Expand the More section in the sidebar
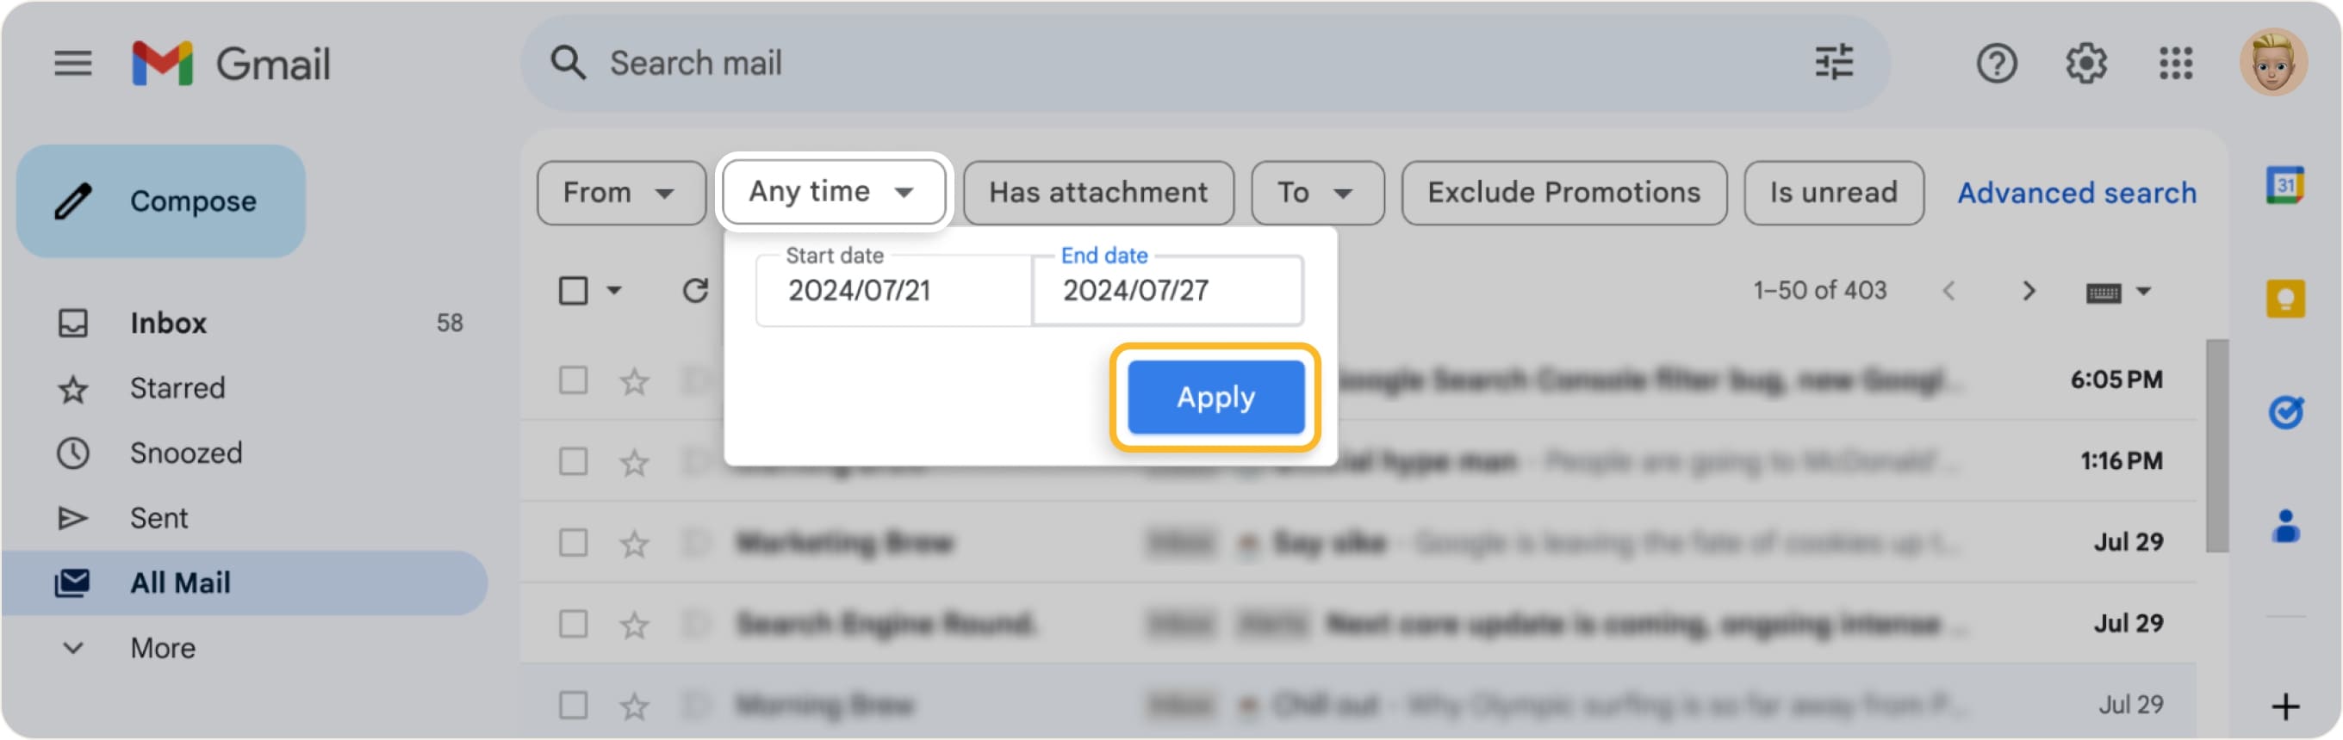The height and width of the screenshot is (740, 2343). tap(162, 647)
